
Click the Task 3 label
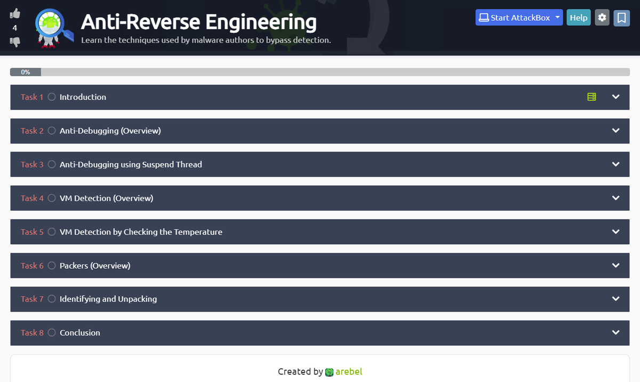(32, 164)
